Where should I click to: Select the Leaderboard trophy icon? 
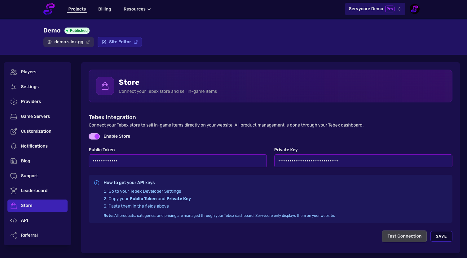click(x=14, y=191)
